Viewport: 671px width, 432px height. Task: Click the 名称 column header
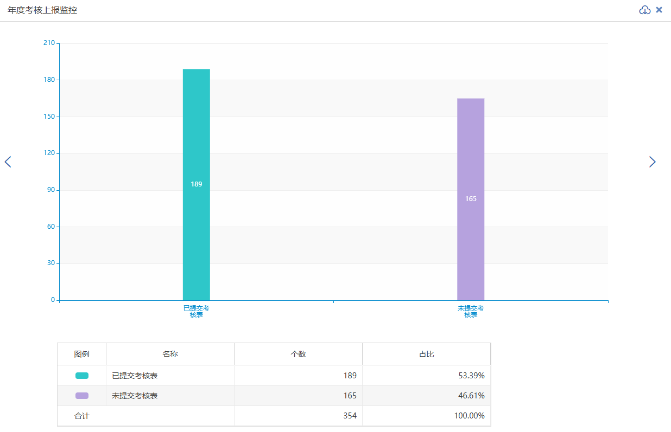pos(170,354)
